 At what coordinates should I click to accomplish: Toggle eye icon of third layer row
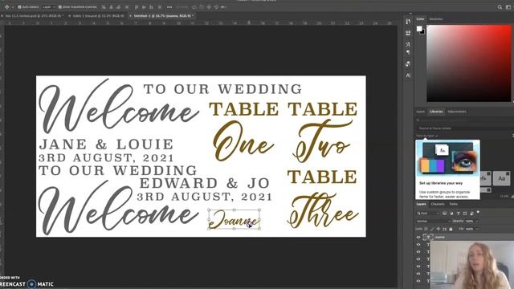point(418,251)
